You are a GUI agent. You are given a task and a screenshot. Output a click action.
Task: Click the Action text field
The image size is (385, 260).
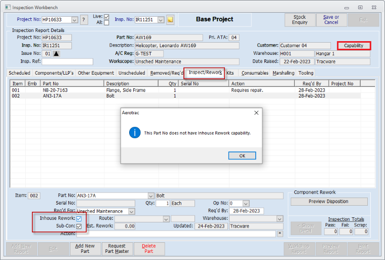(x=176, y=234)
